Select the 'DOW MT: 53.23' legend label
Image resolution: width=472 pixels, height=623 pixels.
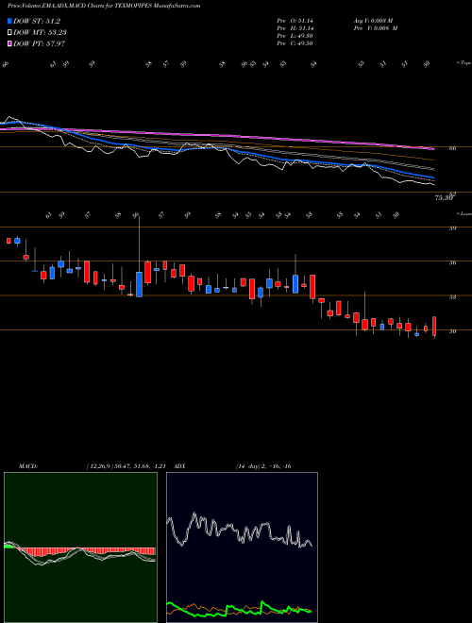[x=40, y=33]
